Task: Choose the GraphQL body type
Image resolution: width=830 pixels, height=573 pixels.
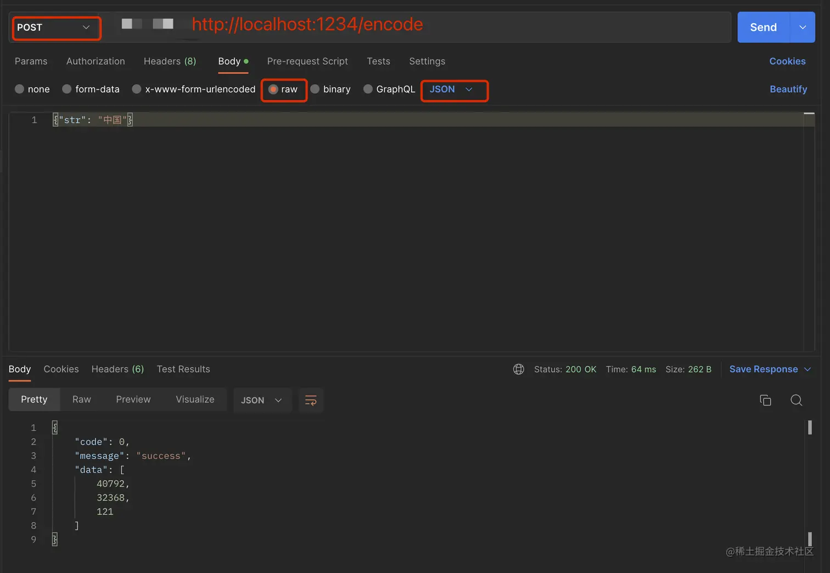Action: click(x=368, y=89)
